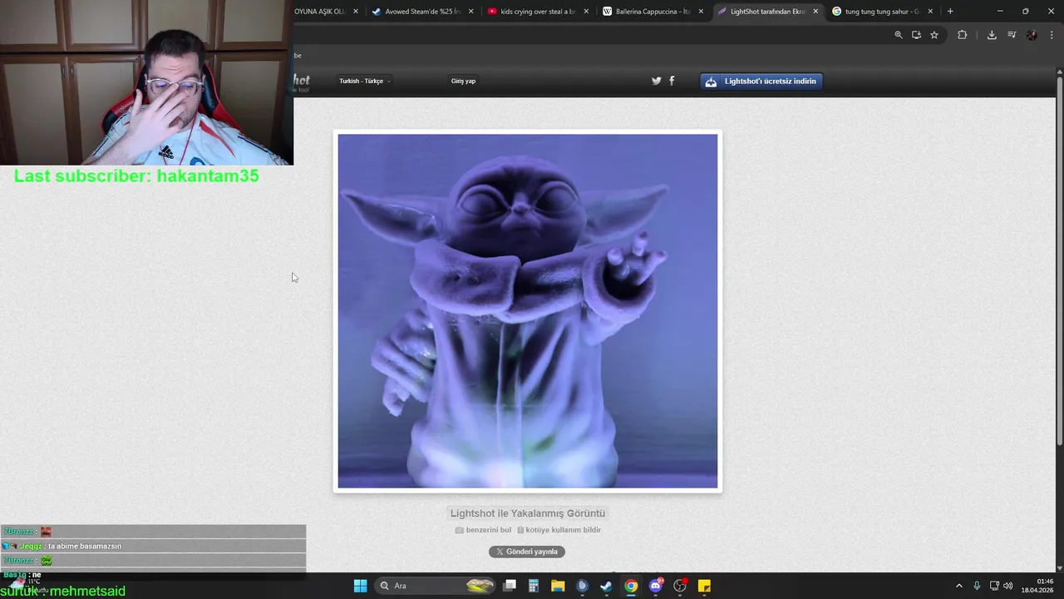1064x599 pixels.
Task: Open Task View on the taskbar
Action: click(510, 586)
